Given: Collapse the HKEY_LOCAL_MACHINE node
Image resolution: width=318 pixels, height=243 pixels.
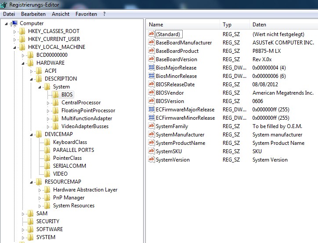Looking at the screenshot, I should tap(14, 48).
